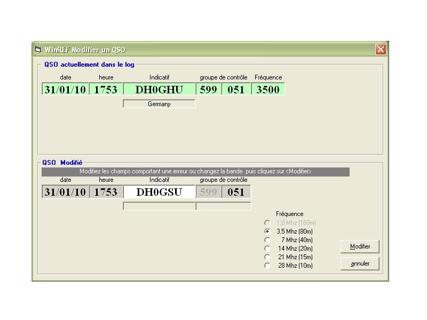Click the logged 051 serial in green
The height and width of the screenshot is (320, 427).
pos(236,89)
